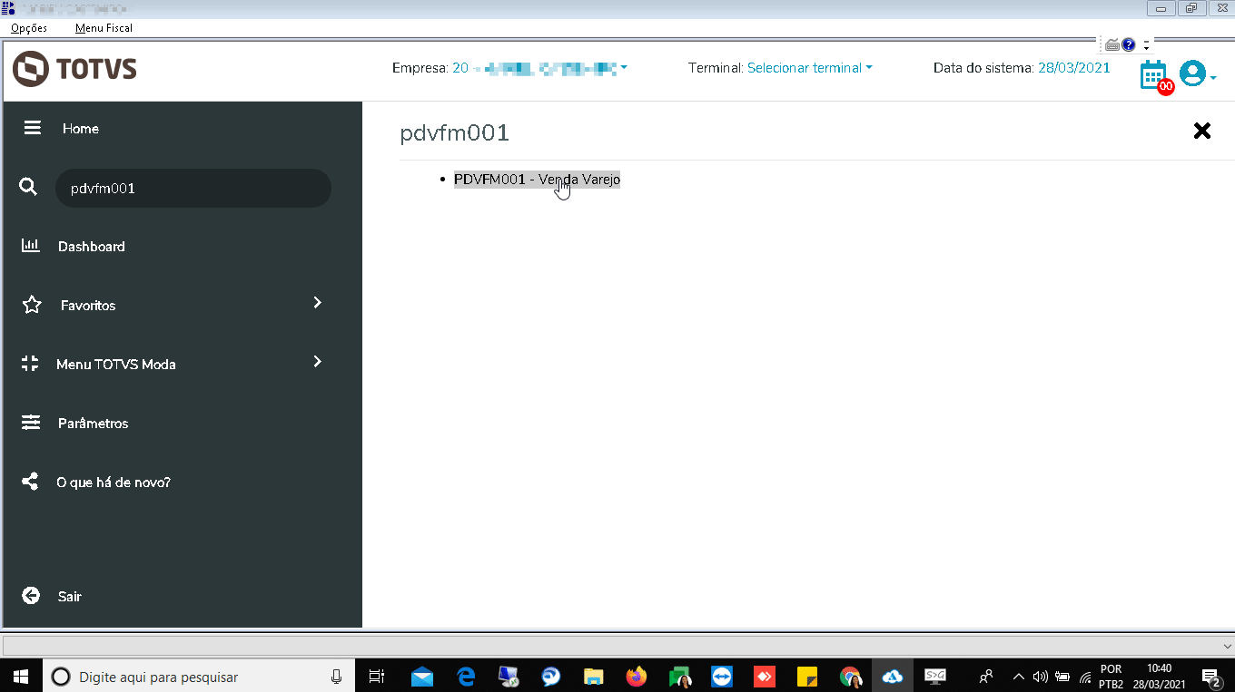The height and width of the screenshot is (692, 1235).
Task: Expand the Favoritos submenu chevron
Action: coord(317,303)
